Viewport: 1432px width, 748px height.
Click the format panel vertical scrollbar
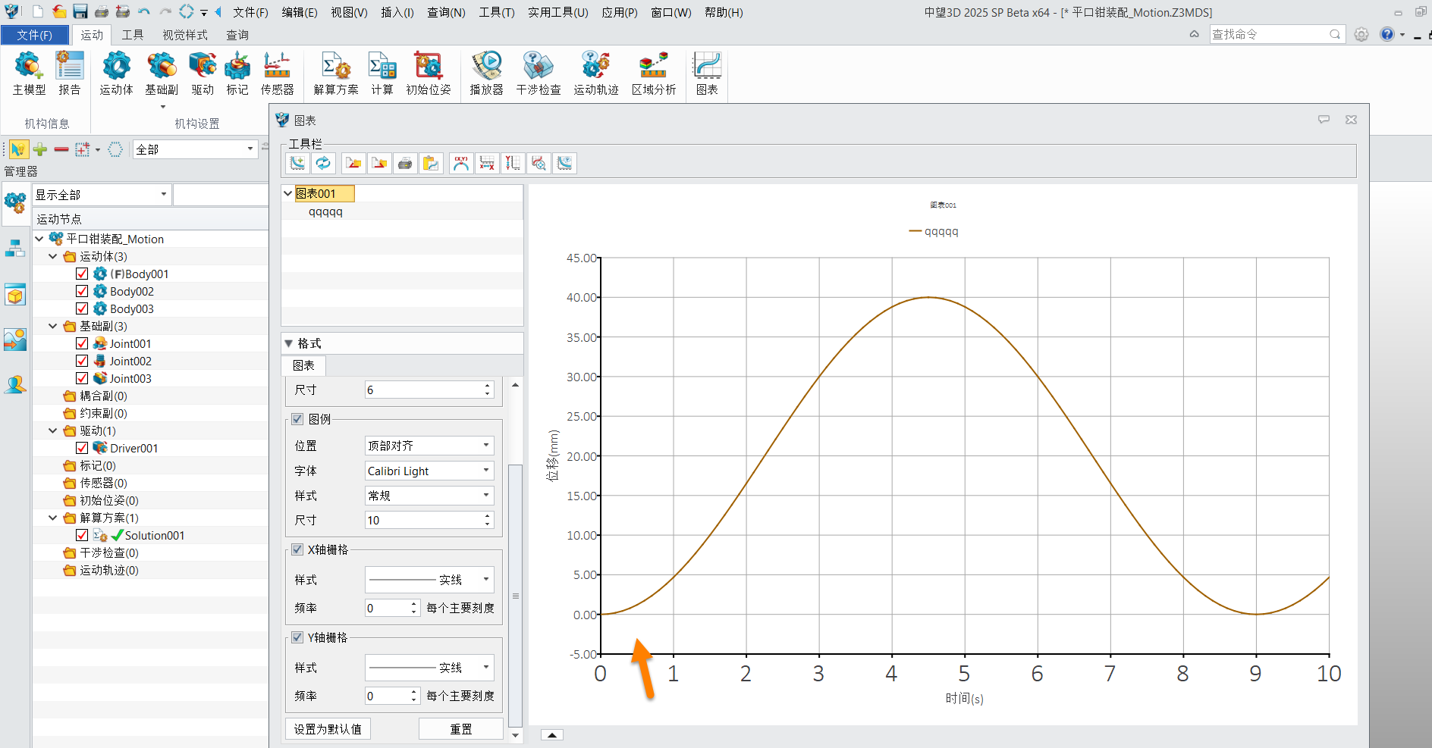(515, 594)
